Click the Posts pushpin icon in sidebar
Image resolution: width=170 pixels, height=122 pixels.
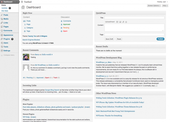tap(2, 15)
